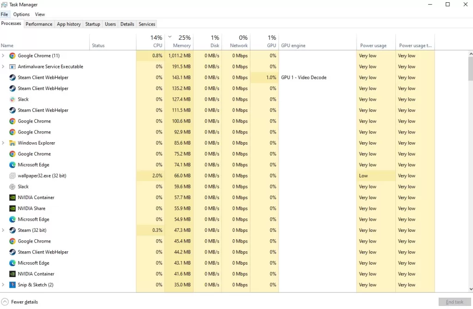Click Microsoft Edge icon on 74.1 MB row
The width and height of the screenshot is (473, 309).
[12, 165]
